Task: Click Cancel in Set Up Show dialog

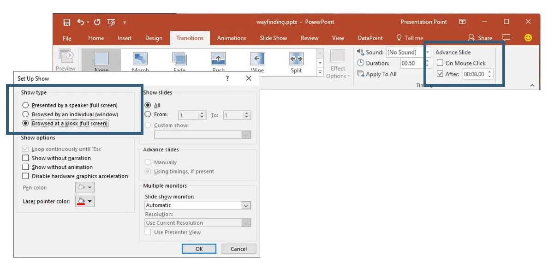Action: click(238, 249)
